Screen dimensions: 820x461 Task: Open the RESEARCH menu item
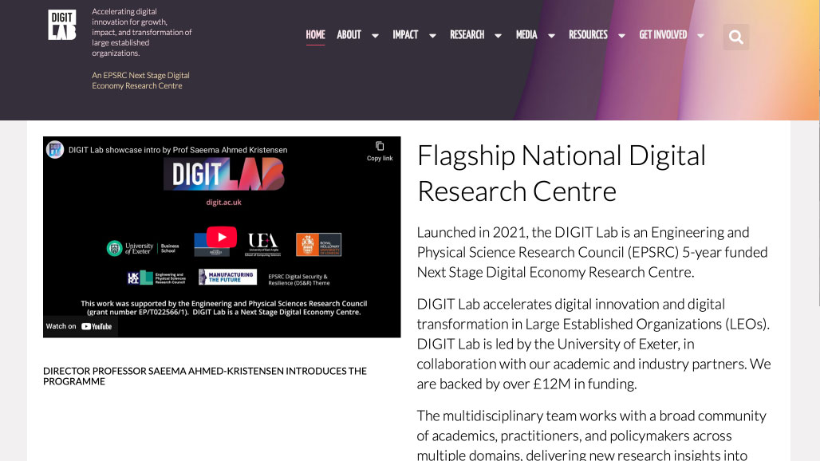click(x=467, y=35)
